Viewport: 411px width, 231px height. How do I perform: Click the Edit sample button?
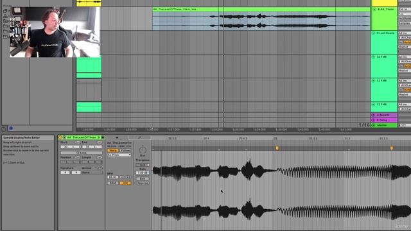pyautogui.click(x=143, y=178)
